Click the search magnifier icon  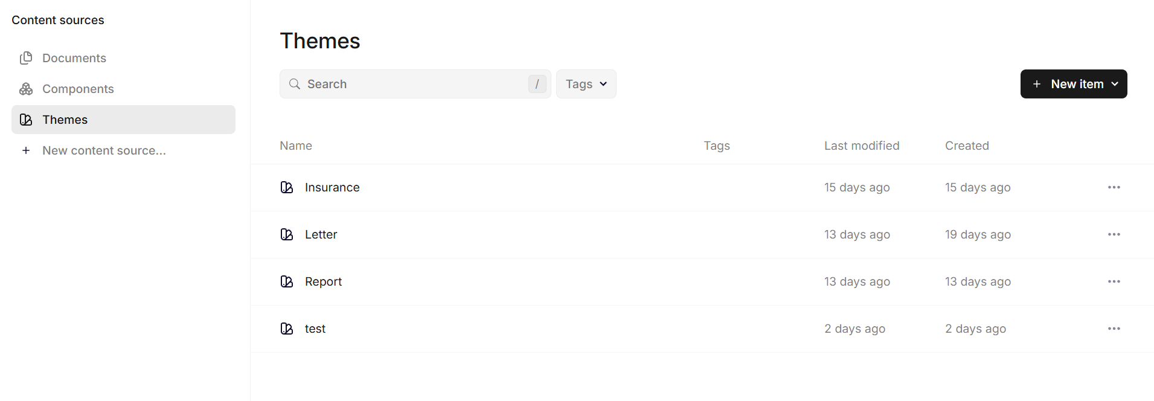pyautogui.click(x=295, y=84)
